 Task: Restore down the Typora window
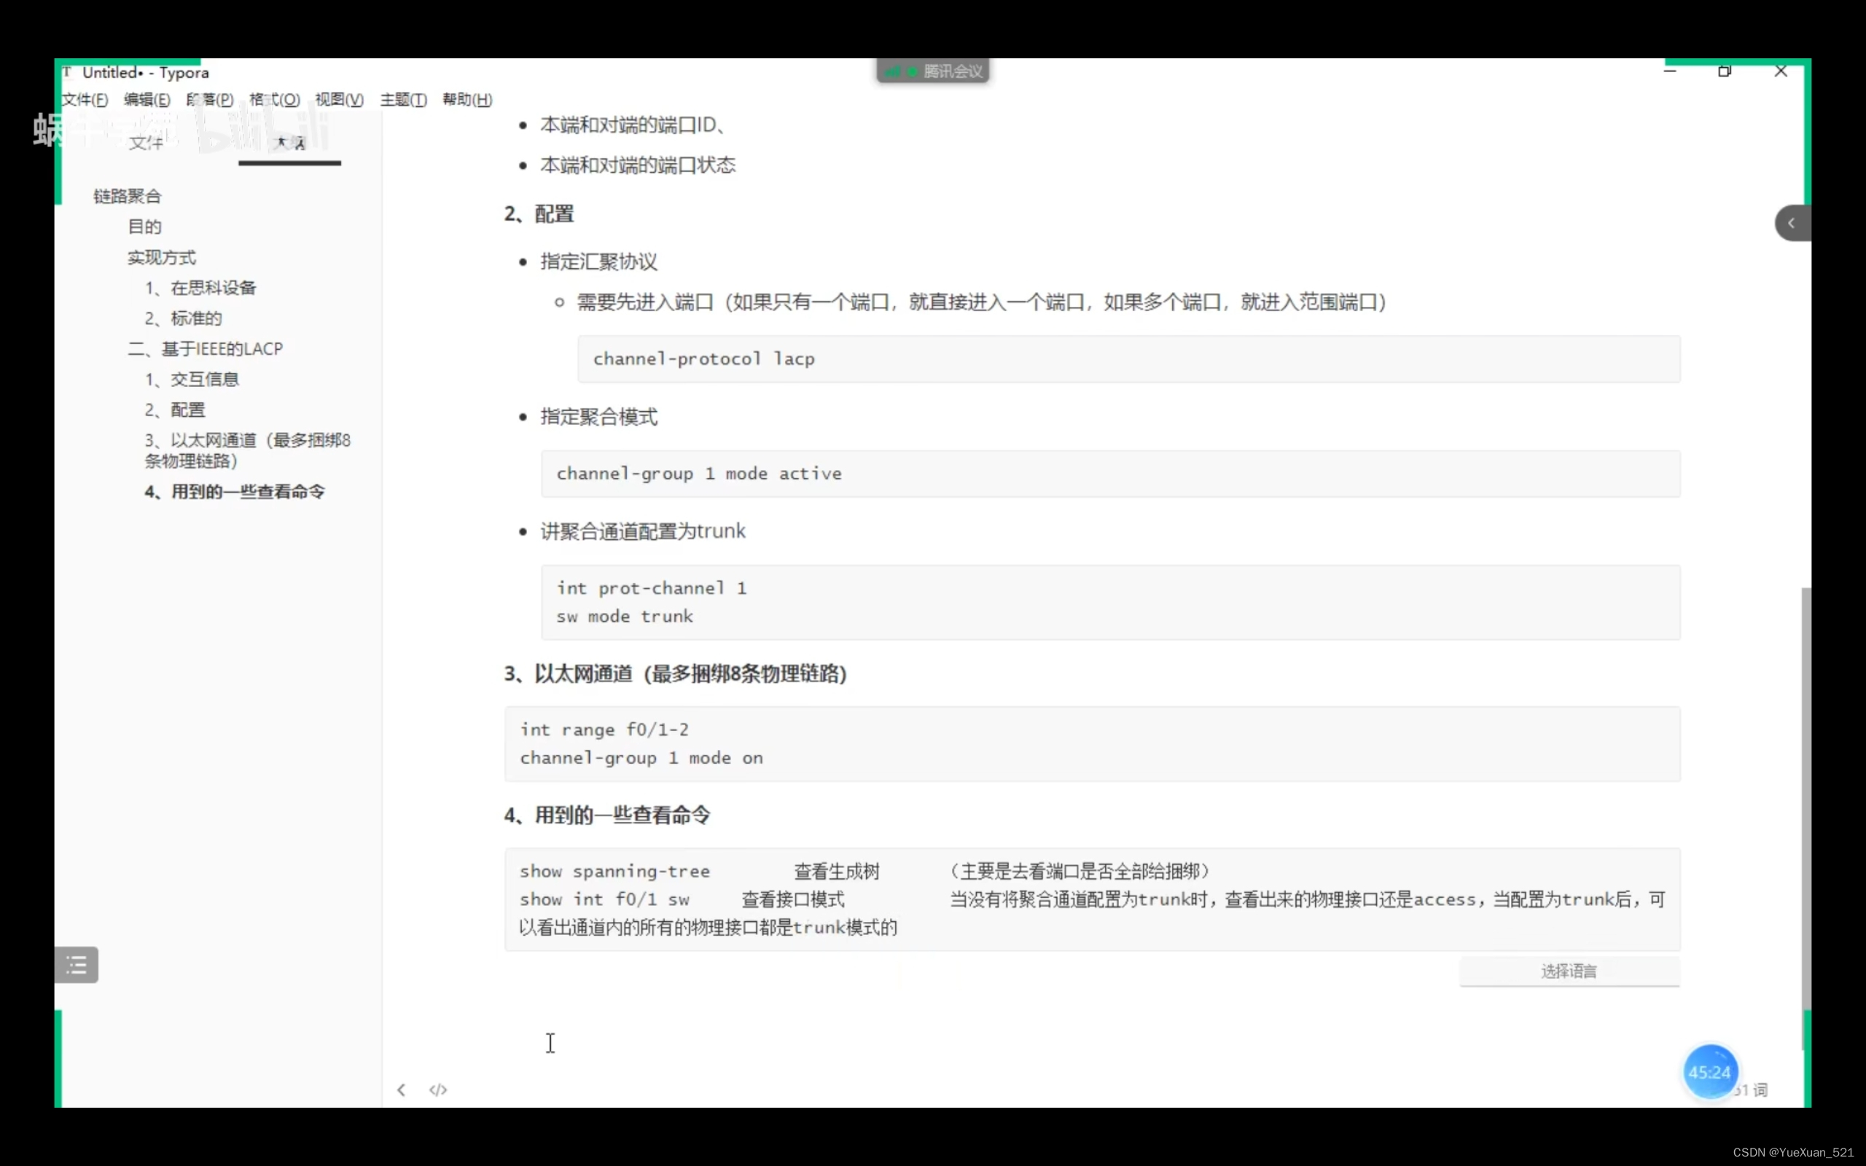coord(1725,71)
